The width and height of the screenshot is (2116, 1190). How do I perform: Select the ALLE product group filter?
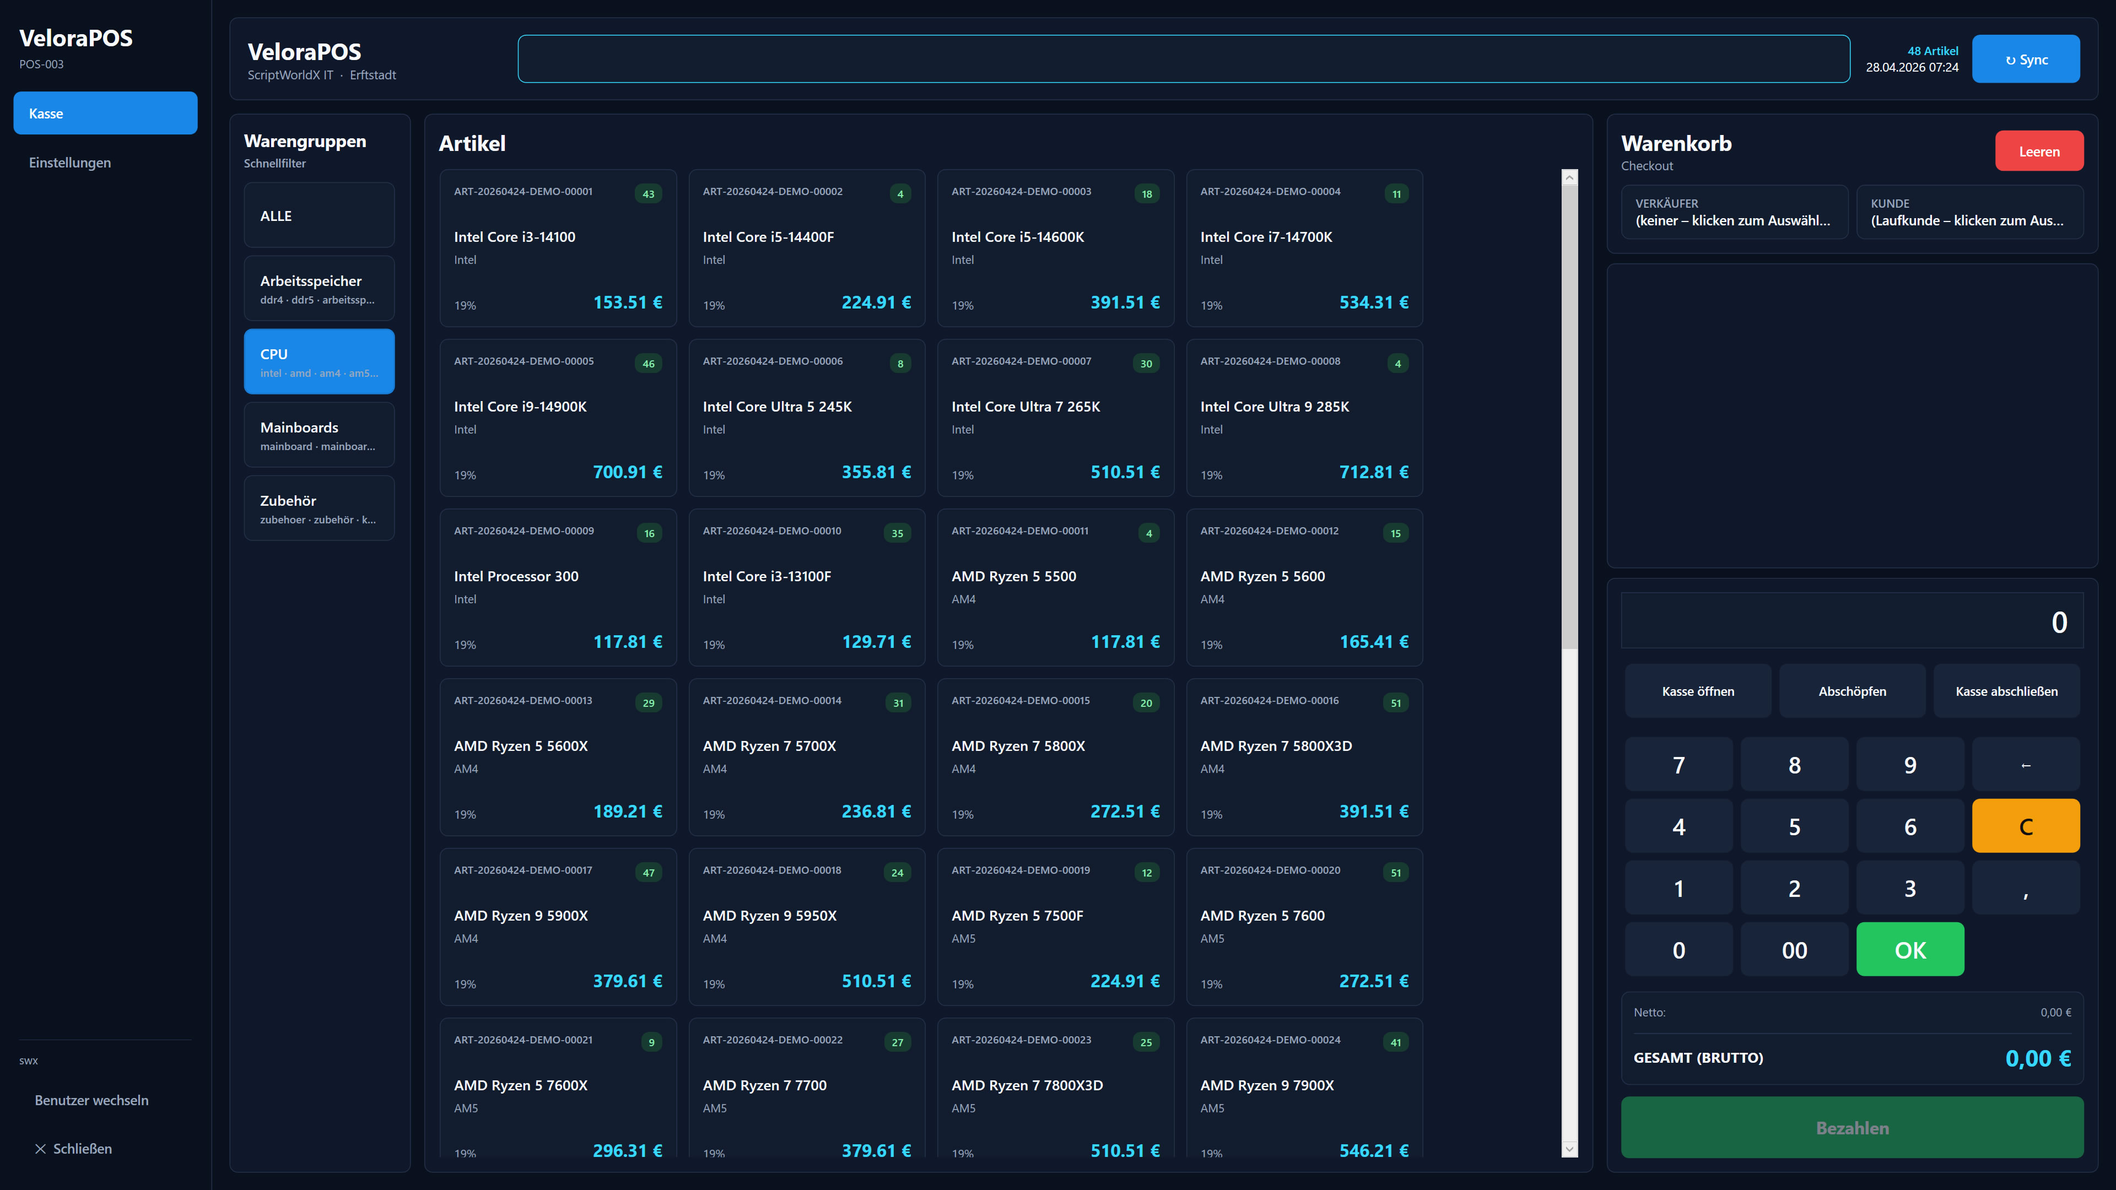click(319, 215)
